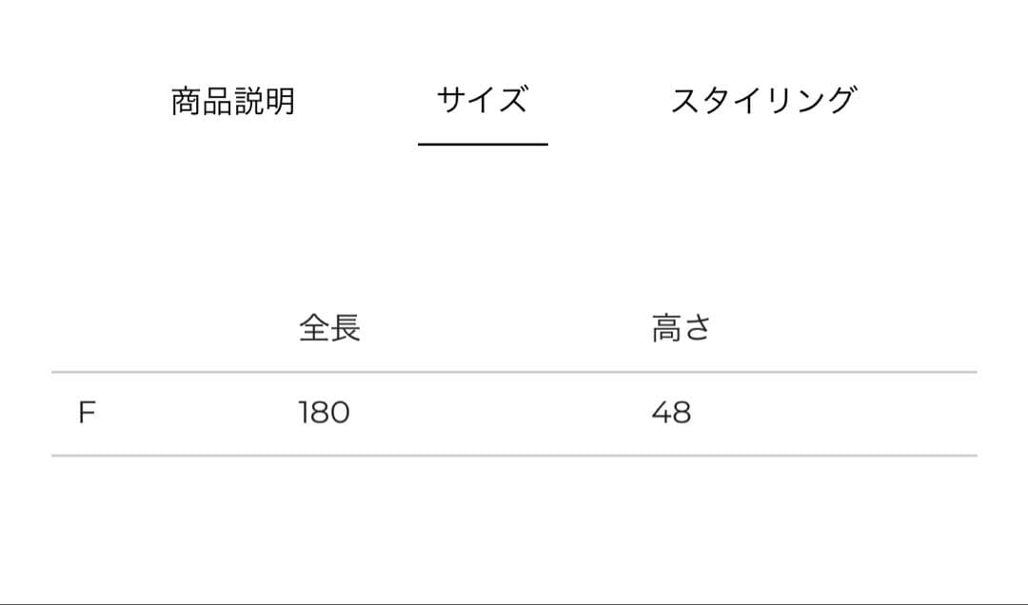Click the 48 height value
The height and width of the screenshot is (605, 1028).
tap(671, 413)
